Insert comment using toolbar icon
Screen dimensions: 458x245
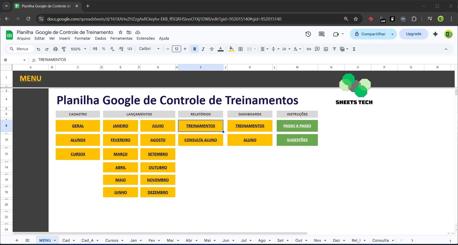317,49
